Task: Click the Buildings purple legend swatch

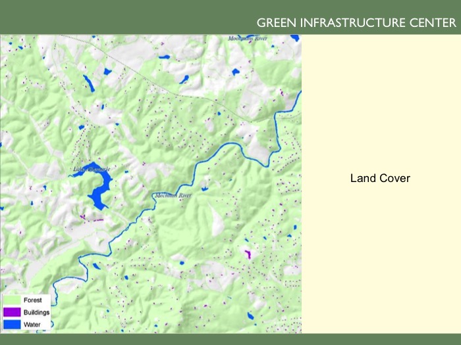Action: pyautogui.click(x=12, y=312)
